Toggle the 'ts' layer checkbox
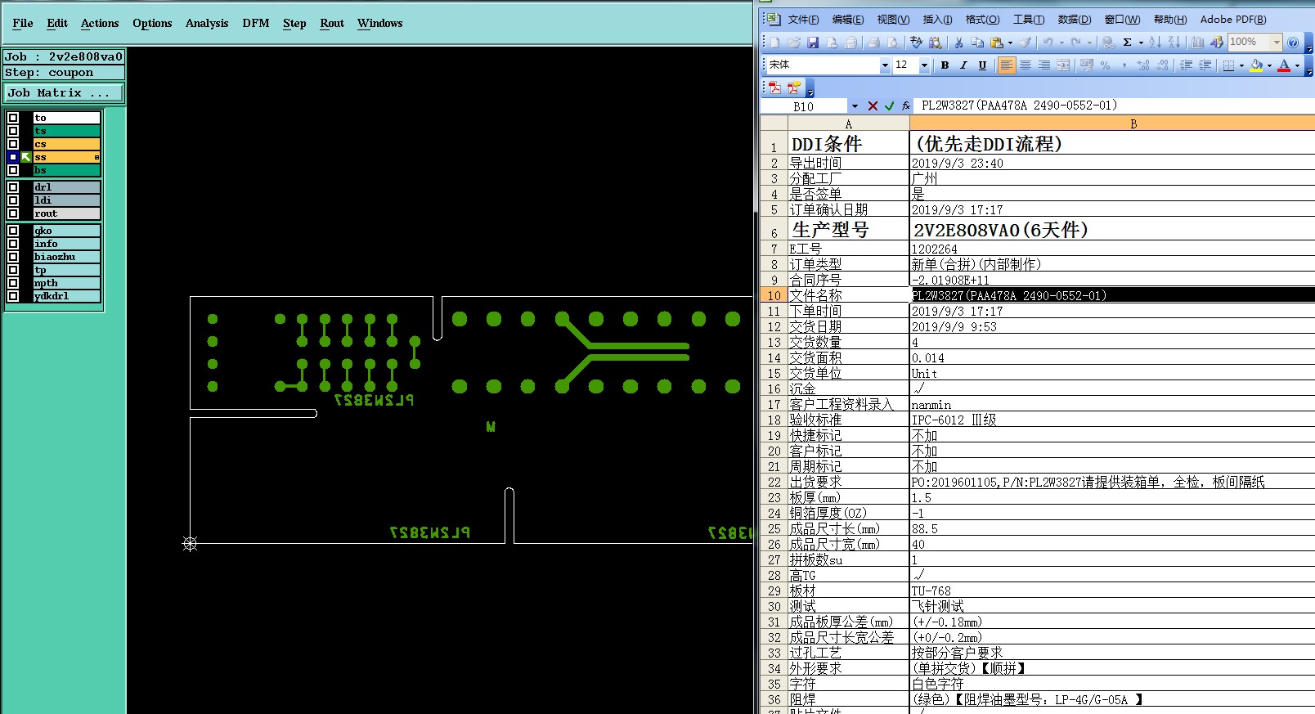1315x714 pixels. pos(13,131)
